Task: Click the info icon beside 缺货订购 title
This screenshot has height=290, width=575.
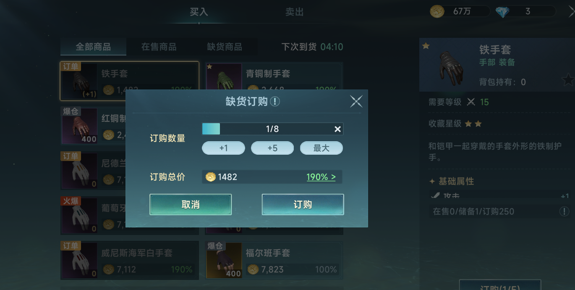Action: click(275, 102)
